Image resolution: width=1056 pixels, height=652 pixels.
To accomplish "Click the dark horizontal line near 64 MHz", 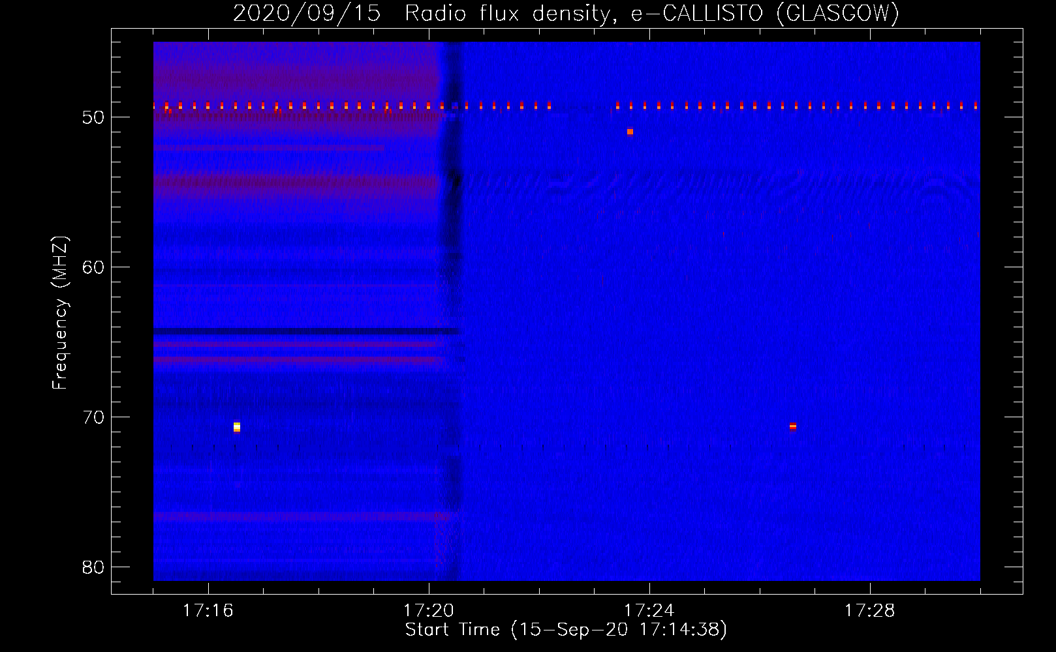I will 306,332.
